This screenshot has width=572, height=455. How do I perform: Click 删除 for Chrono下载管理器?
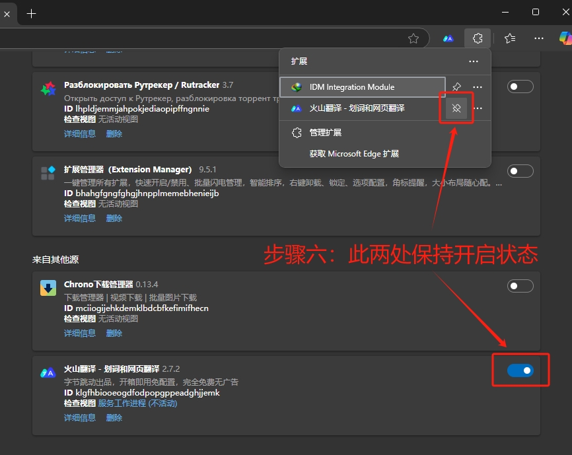point(114,333)
